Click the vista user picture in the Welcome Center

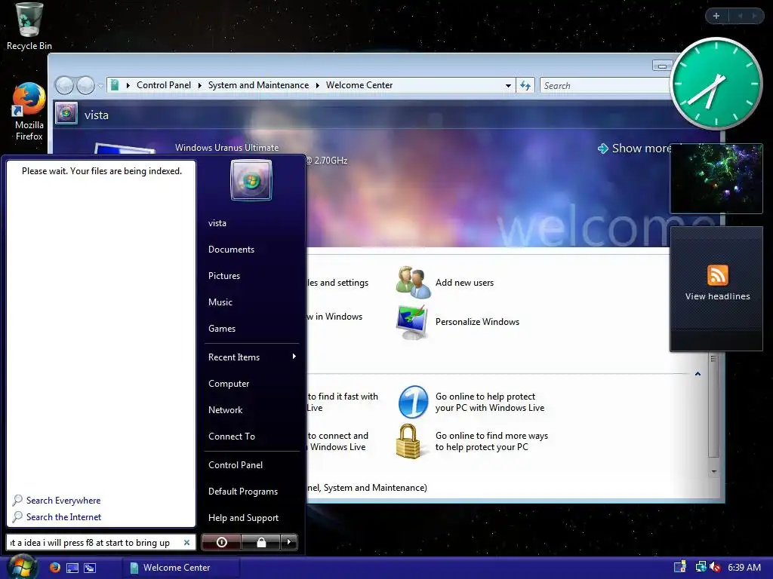66,113
